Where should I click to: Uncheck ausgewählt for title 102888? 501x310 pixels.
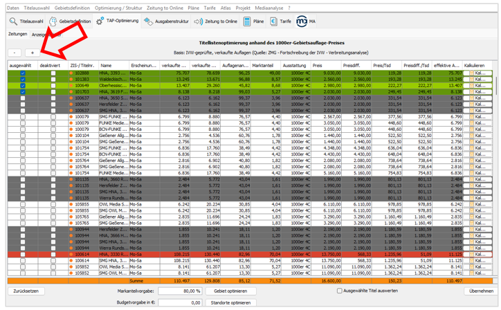click(x=23, y=73)
